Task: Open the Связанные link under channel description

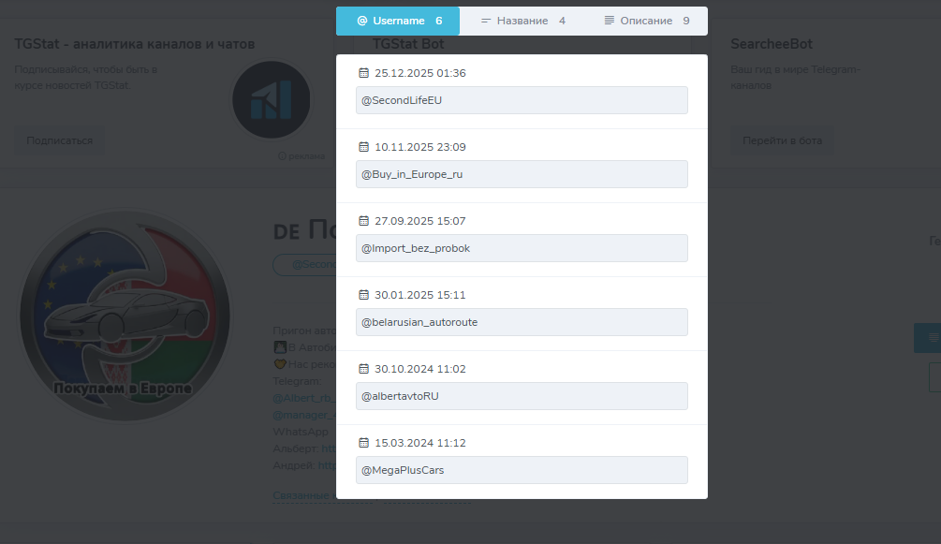Action: click(303, 495)
